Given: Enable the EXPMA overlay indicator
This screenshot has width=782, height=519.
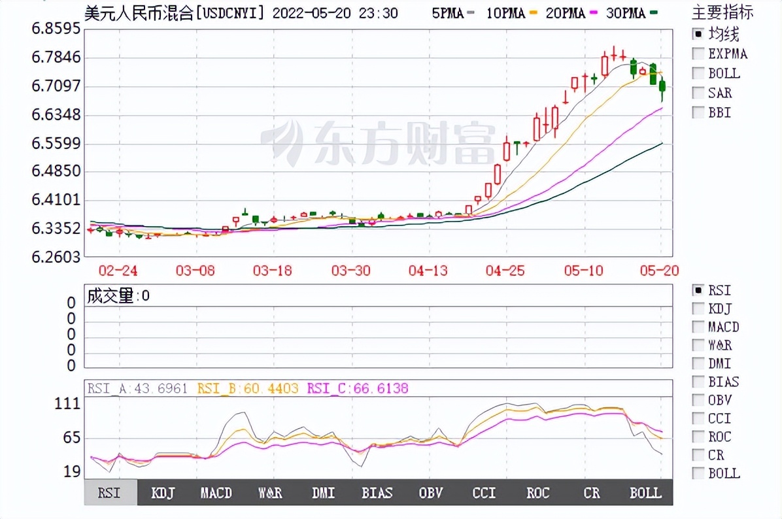Looking at the screenshot, I should click(x=697, y=54).
